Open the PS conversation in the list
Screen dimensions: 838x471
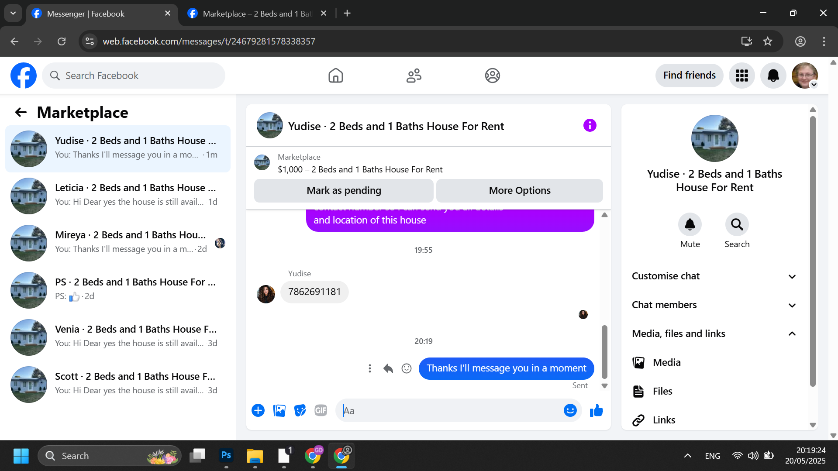[118, 290]
